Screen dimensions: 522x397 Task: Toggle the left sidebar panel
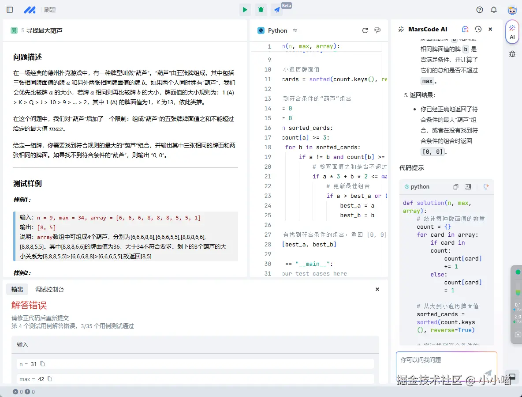click(9, 9)
